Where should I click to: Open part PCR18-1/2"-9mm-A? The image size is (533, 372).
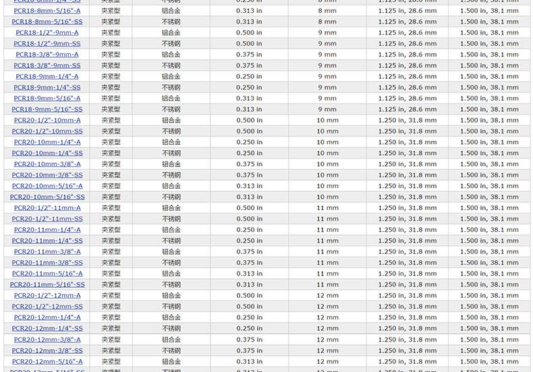pos(47,32)
